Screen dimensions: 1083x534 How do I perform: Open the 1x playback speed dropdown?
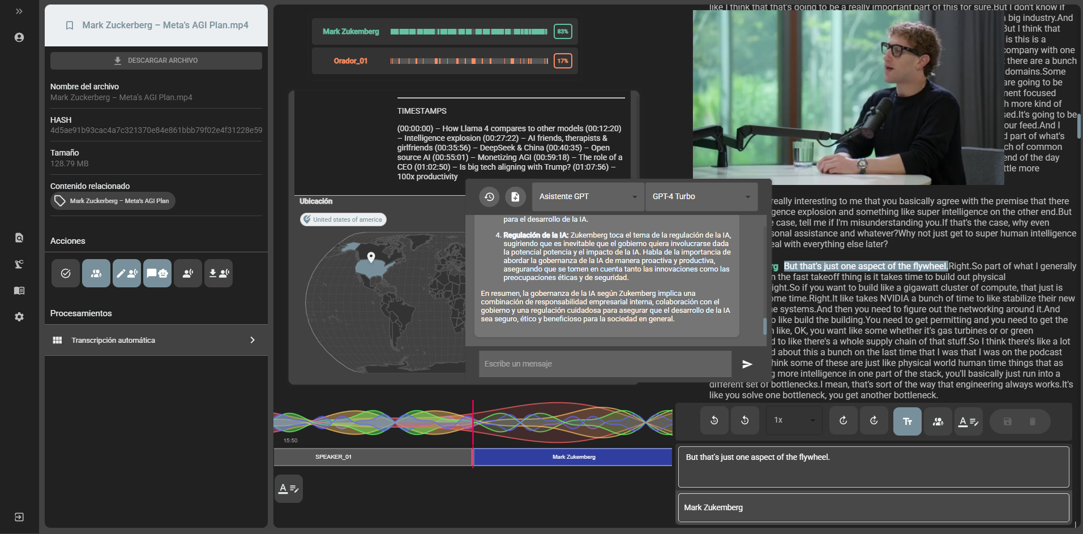pyautogui.click(x=794, y=421)
